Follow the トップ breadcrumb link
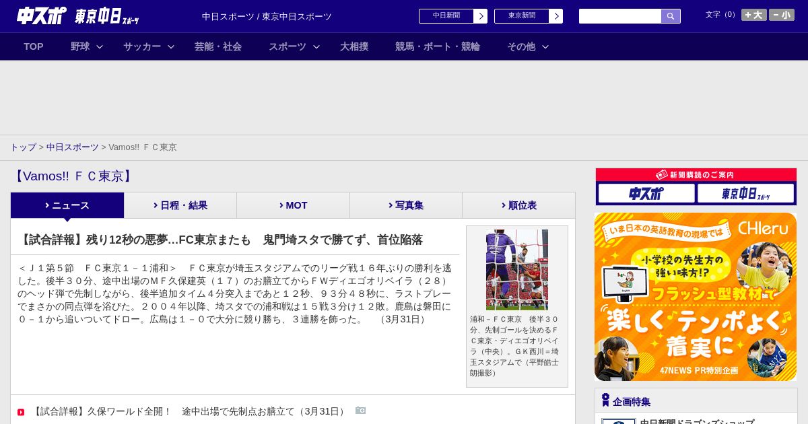The width and height of the screenshot is (808, 424). [23, 147]
